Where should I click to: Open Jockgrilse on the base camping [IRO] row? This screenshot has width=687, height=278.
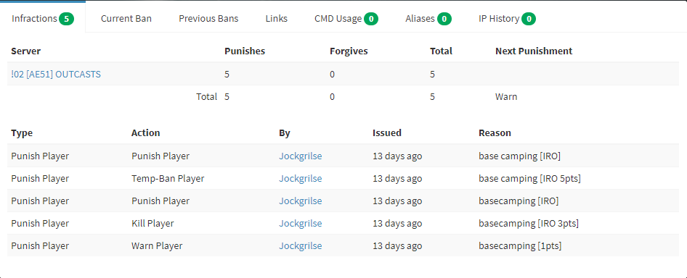(301, 156)
